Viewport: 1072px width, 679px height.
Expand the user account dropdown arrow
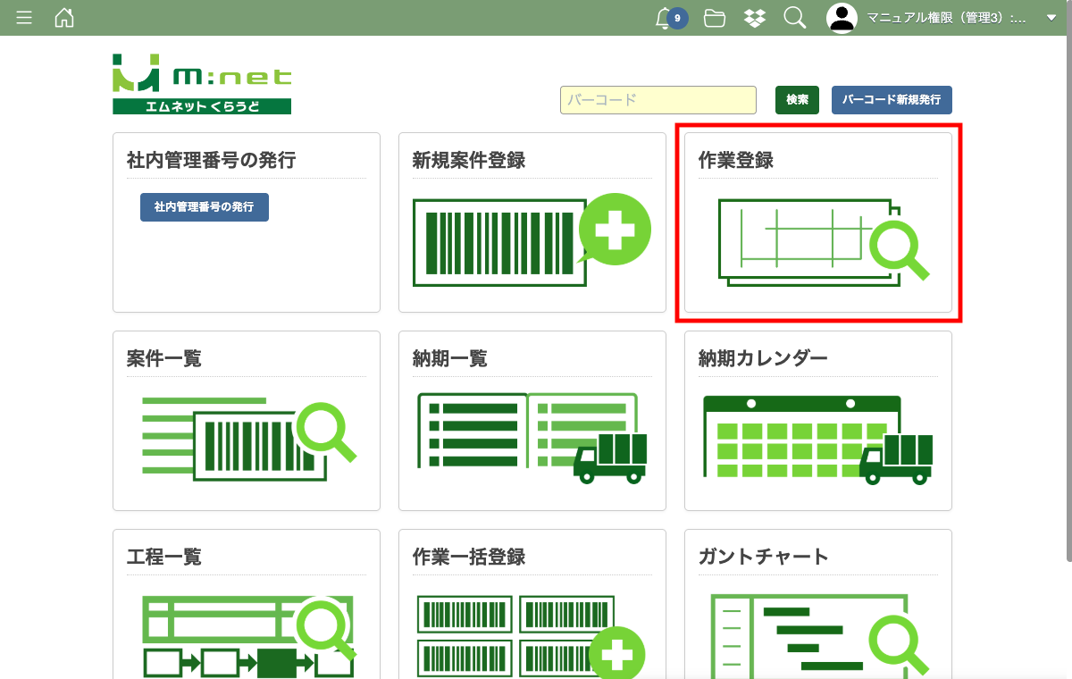point(1051,18)
